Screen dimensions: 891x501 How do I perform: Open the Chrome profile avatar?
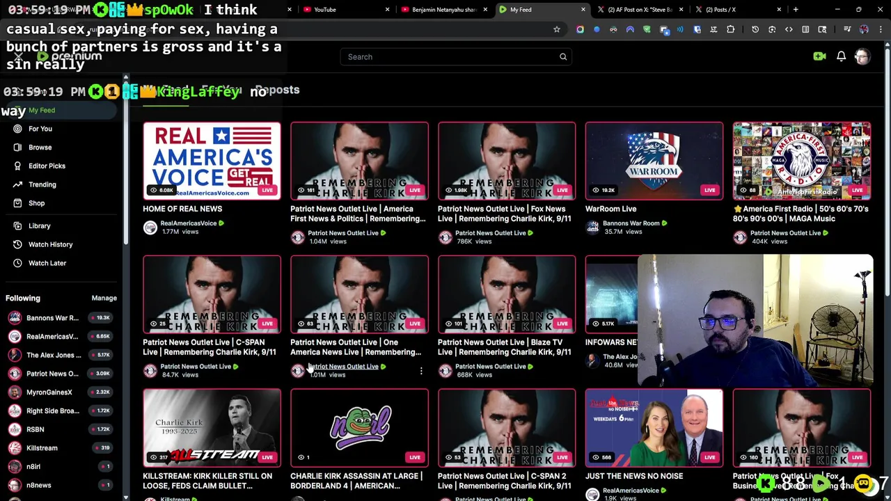pos(864,29)
